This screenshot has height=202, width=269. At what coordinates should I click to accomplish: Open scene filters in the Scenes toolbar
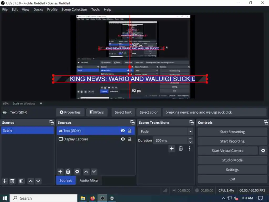(x=22, y=181)
